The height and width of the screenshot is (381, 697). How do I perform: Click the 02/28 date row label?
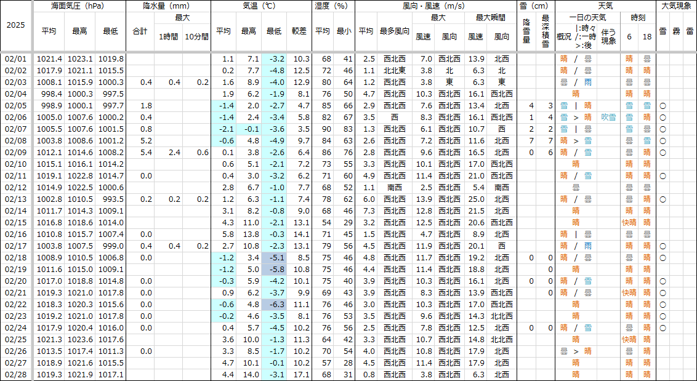(x=15, y=374)
